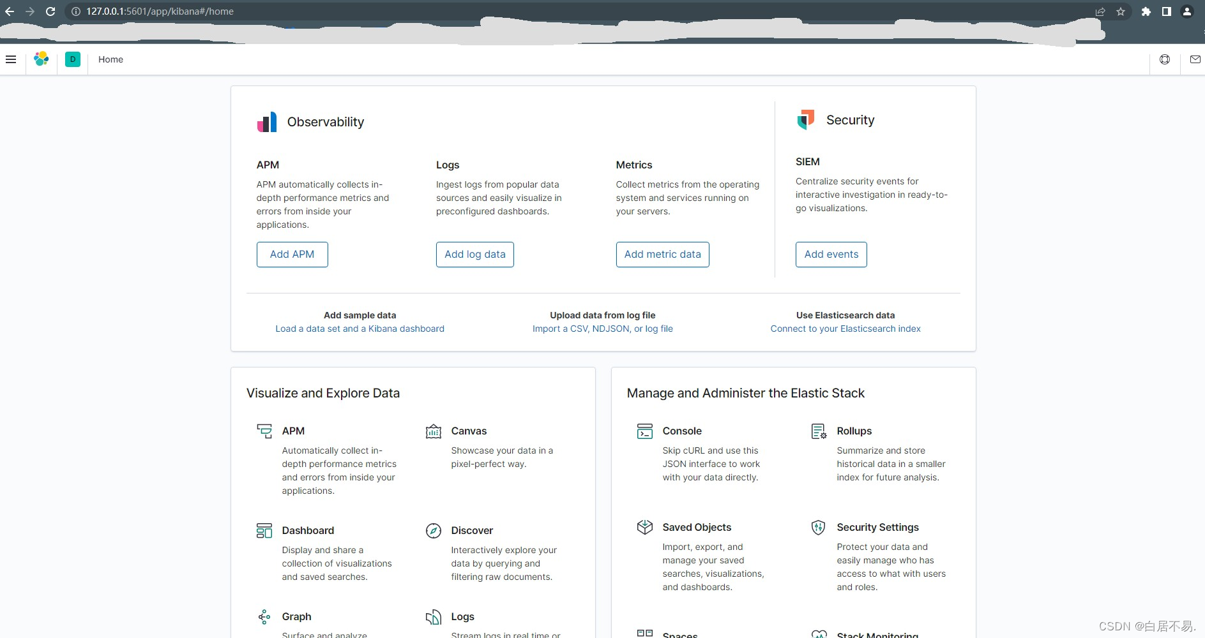Click the browser address bar URL
Screen dimensions: 1205x638
point(160,11)
